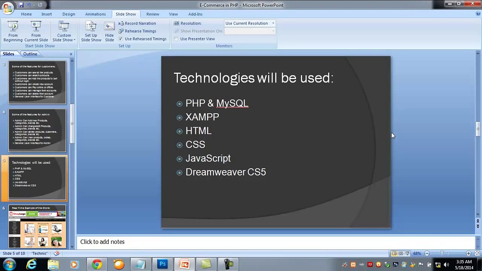The width and height of the screenshot is (482, 271).
Task: Click the 'Slide 5 of 10' status text
Action: click(14, 253)
